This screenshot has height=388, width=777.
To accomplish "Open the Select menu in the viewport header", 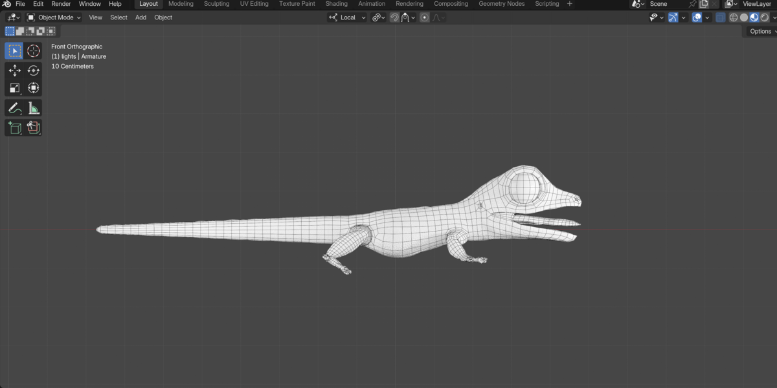I will click(x=118, y=17).
